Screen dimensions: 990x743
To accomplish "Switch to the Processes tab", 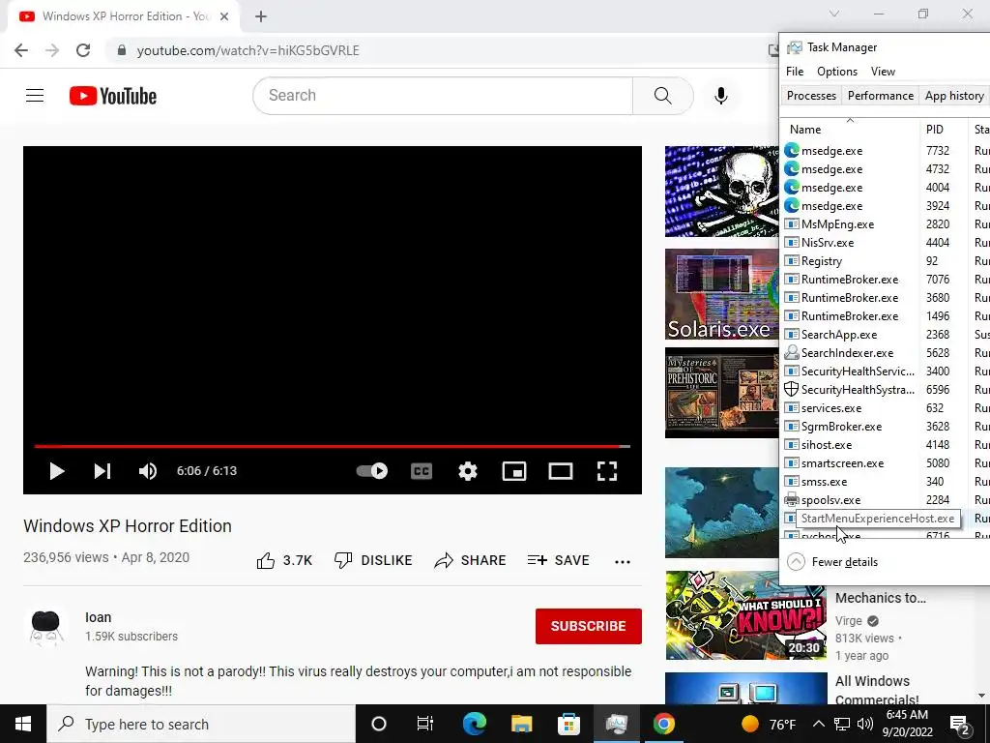I will tap(811, 96).
